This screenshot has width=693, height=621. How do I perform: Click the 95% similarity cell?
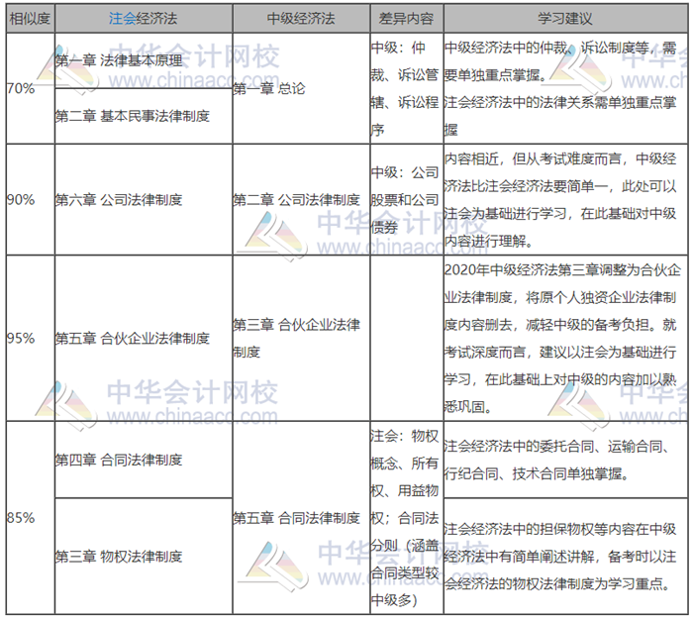[x=30, y=338]
